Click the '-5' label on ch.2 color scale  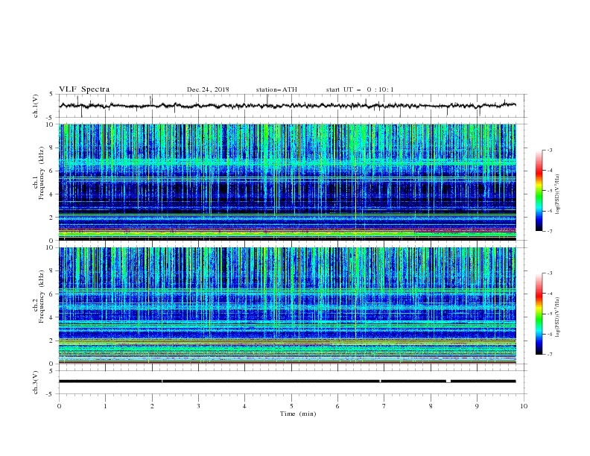(x=550, y=314)
